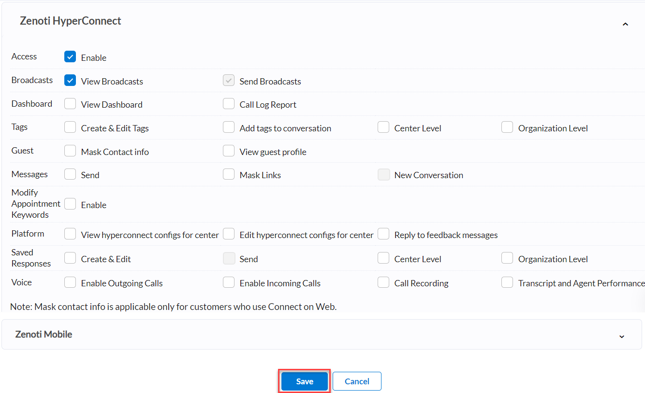Image resolution: width=645 pixels, height=393 pixels.
Task: Click the Guest row label
Action: [x=23, y=151]
